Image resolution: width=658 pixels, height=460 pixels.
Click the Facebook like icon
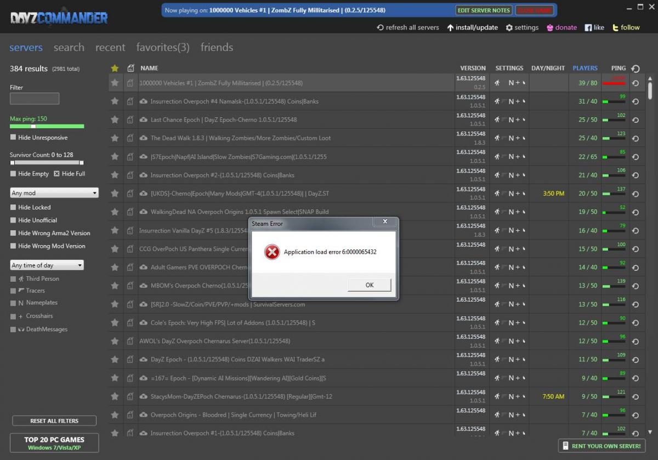588,27
